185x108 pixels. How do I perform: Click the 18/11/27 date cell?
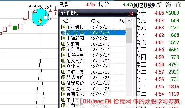[x=100, y=78]
